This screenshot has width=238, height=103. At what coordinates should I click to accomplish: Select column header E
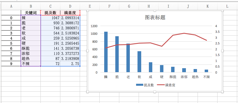coord(90,6)
